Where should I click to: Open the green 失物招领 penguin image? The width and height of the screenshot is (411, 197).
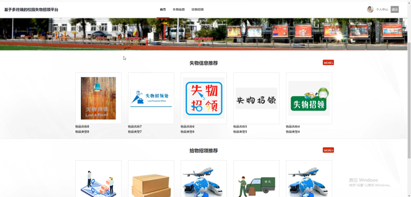point(309,98)
